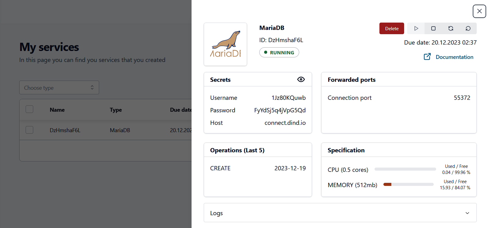488x228 pixels.
Task: Click the connection port number 55372
Action: click(462, 98)
